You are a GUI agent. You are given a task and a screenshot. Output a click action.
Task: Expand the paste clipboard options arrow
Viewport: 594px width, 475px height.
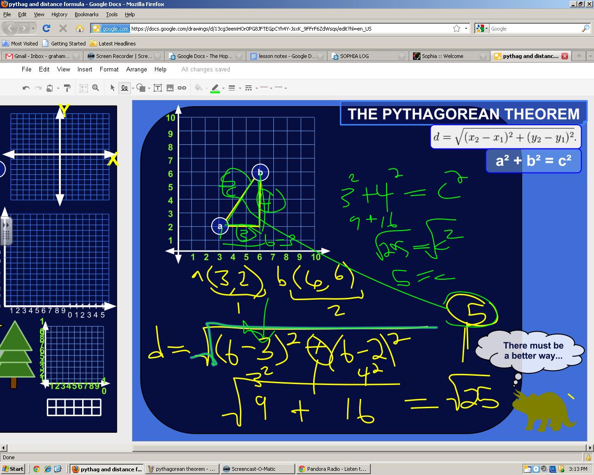(x=58, y=88)
